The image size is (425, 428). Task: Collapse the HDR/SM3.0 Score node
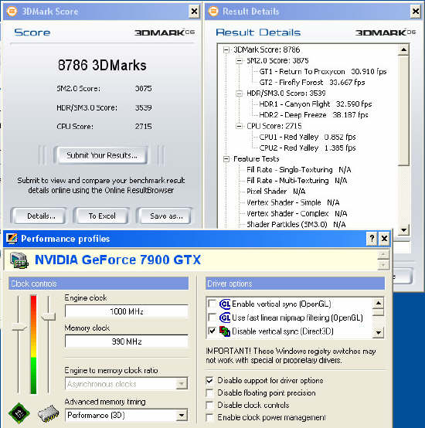(x=239, y=93)
